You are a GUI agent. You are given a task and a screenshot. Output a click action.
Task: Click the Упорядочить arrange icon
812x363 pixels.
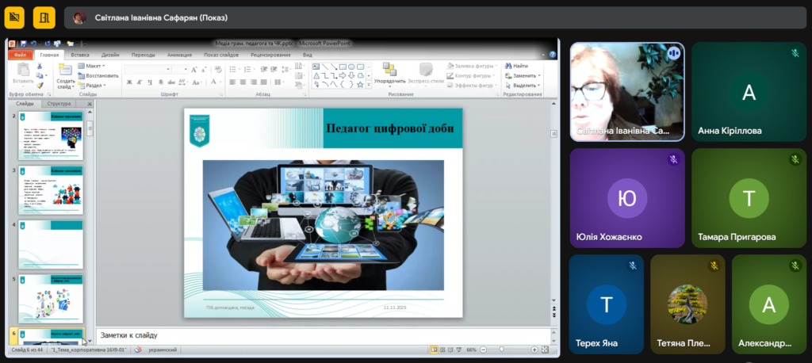[389, 71]
